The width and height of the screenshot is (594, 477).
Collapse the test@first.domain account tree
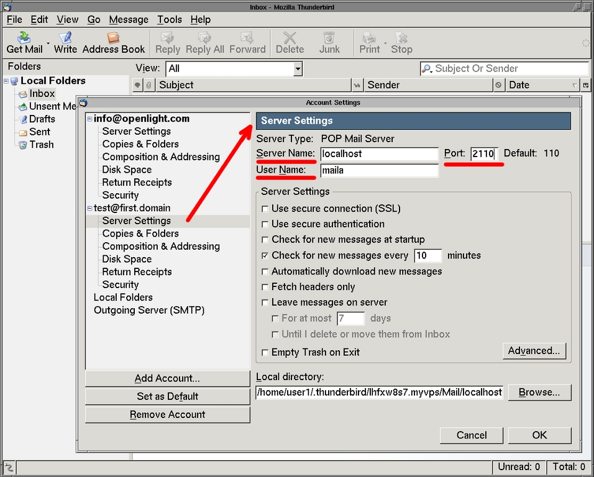[x=90, y=208]
